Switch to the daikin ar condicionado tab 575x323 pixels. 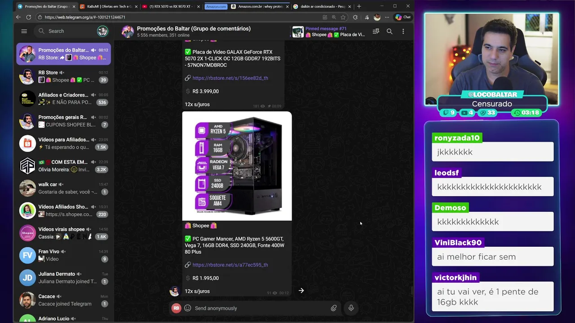(322, 7)
